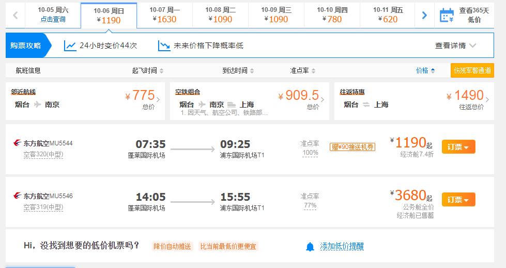Open the 往返特惠 ¥1490 chevron
The image size is (506, 268).
[487, 99]
